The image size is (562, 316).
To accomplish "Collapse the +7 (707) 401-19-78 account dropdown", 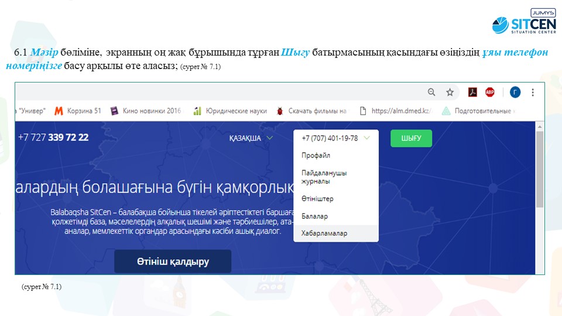I will pos(335,139).
